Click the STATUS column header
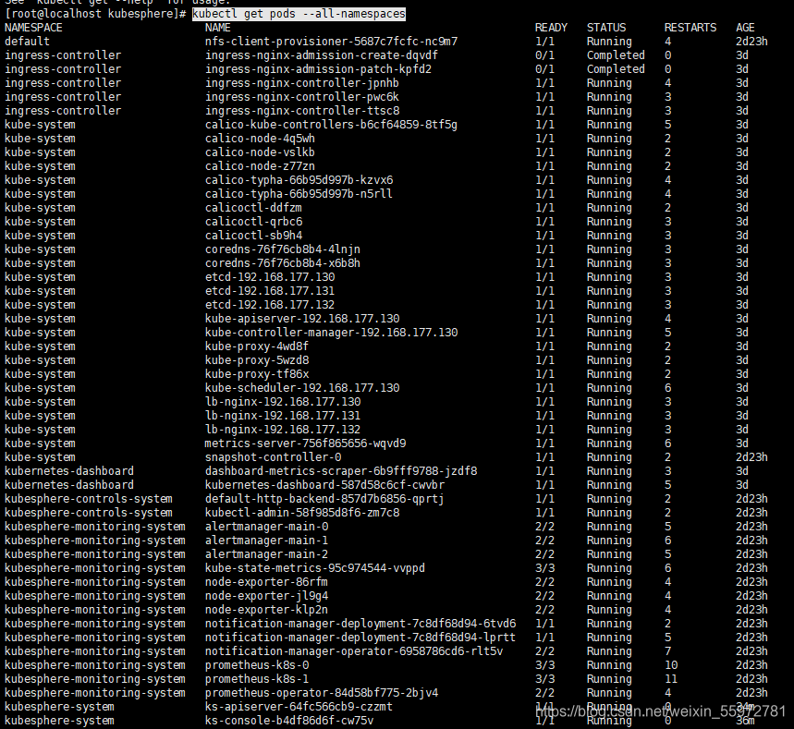Screen dimensions: 794x729 [x=606, y=28]
